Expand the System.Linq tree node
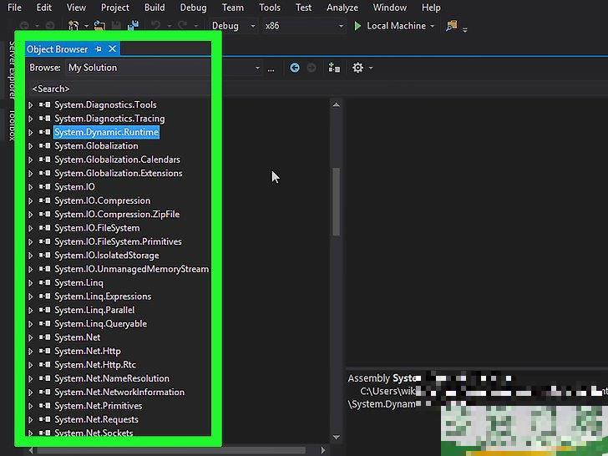 click(x=31, y=283)
